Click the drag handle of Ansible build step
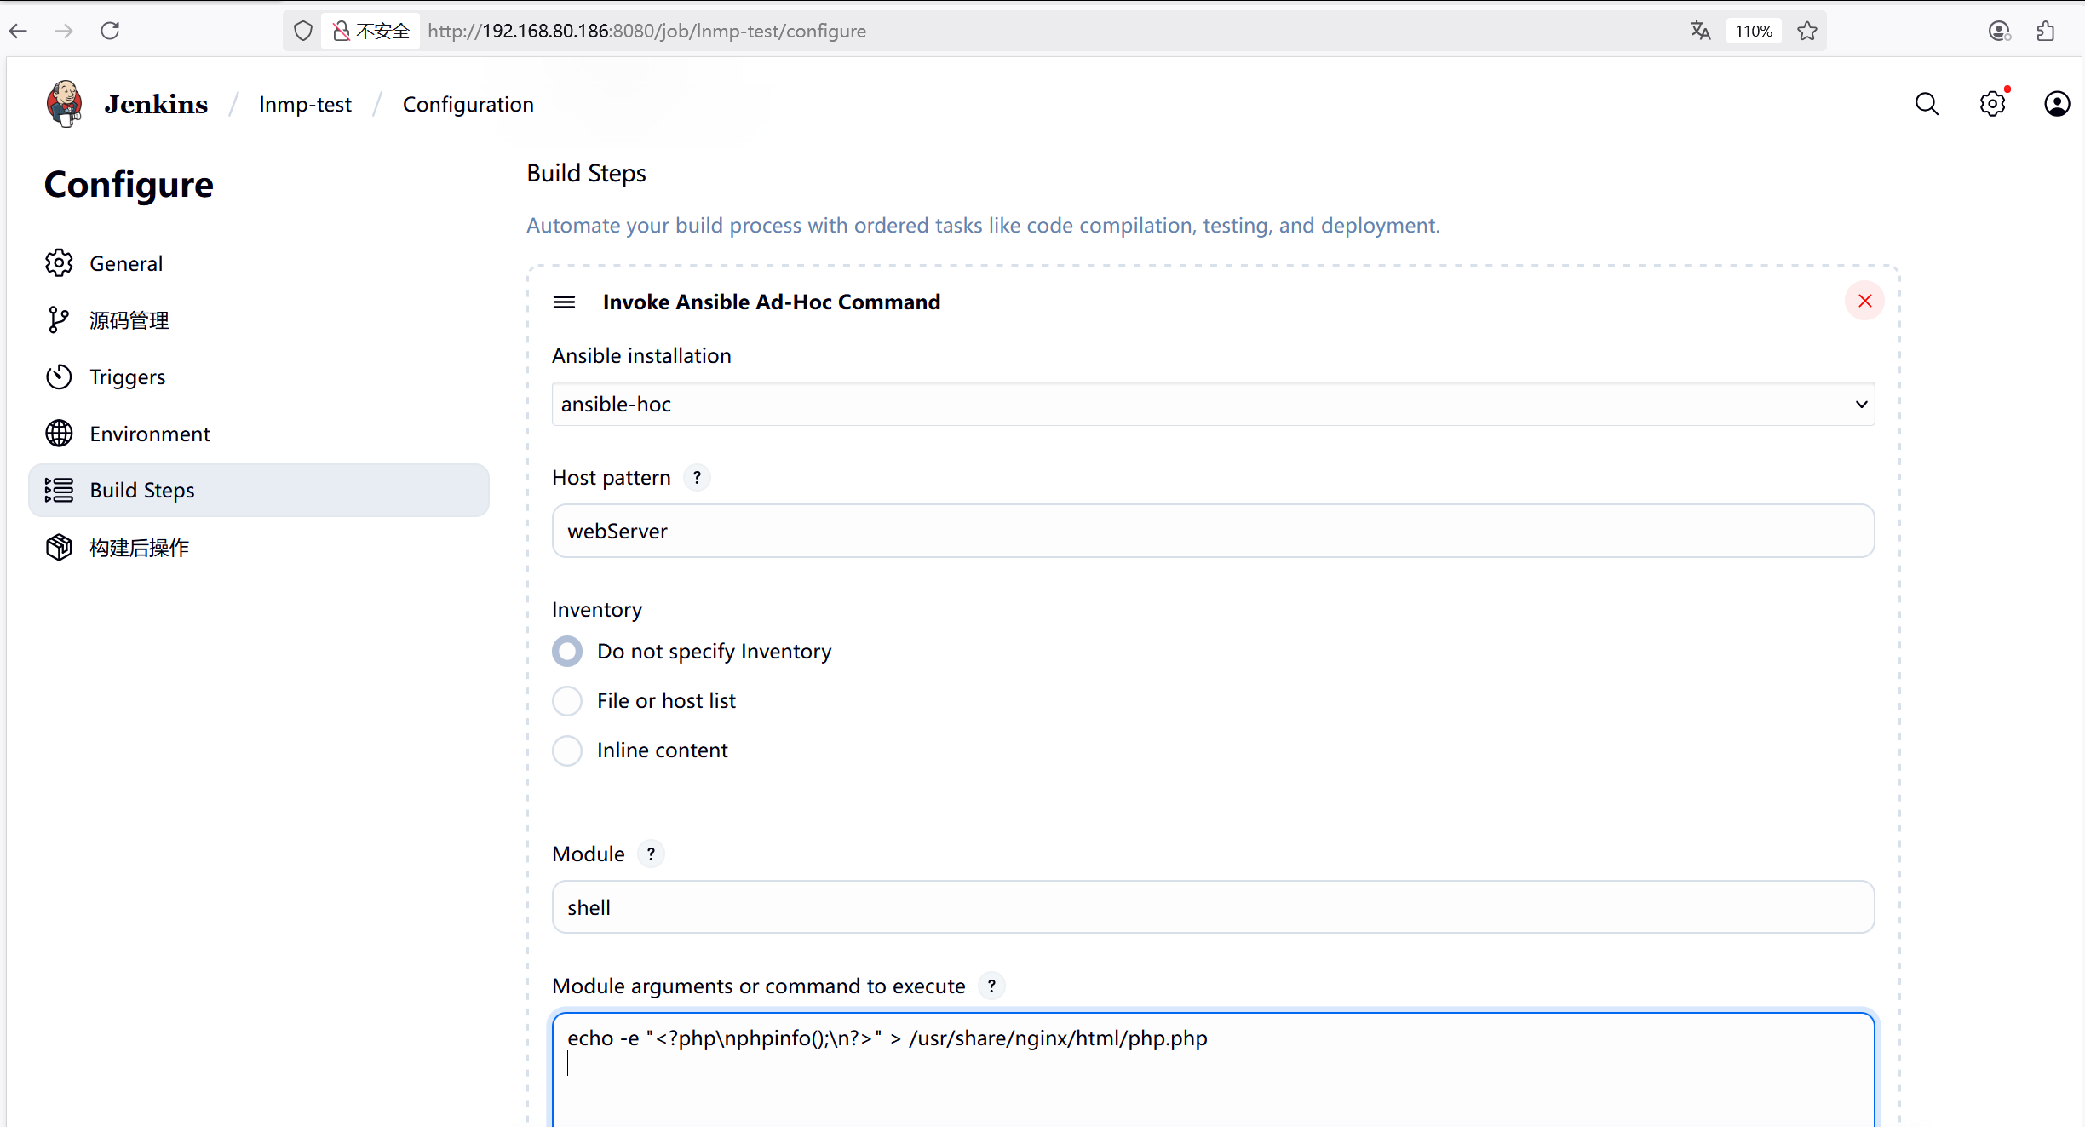 564,302
